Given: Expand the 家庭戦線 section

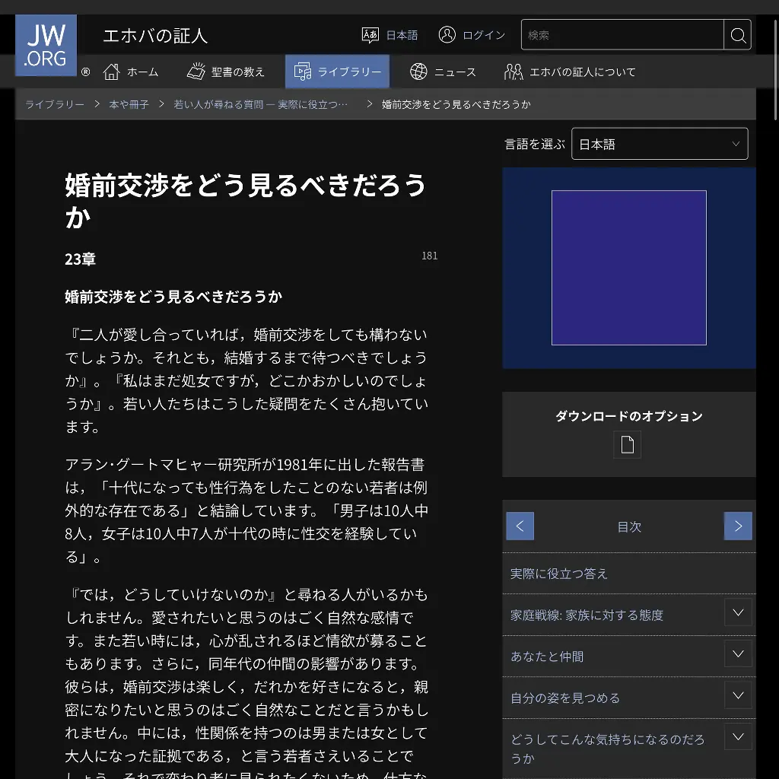Looking at the screenshot, I should (737, 612).
